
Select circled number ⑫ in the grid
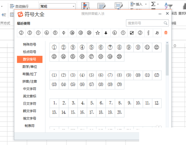pos(157,47)
